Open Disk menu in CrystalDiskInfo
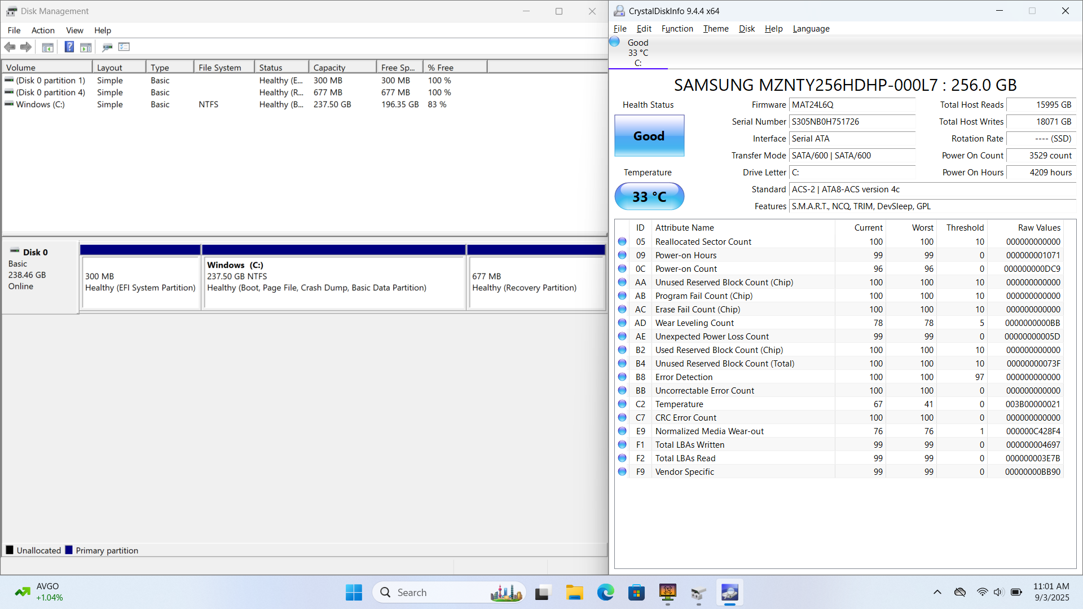 click(747, 29)
